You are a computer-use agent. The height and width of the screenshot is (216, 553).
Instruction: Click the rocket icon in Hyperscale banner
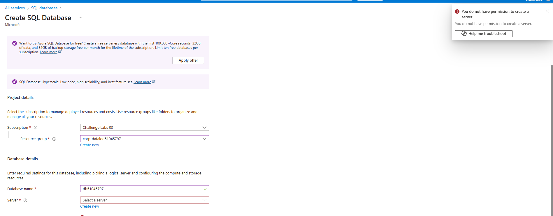15,82
